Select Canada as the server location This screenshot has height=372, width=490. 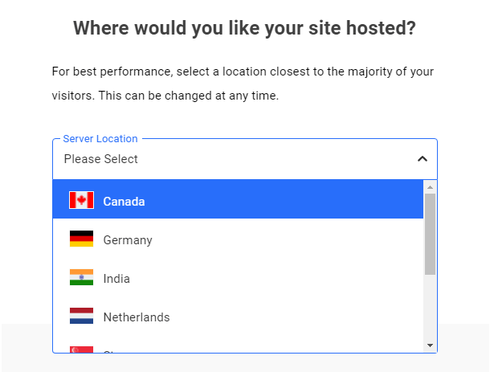[124, 202]
